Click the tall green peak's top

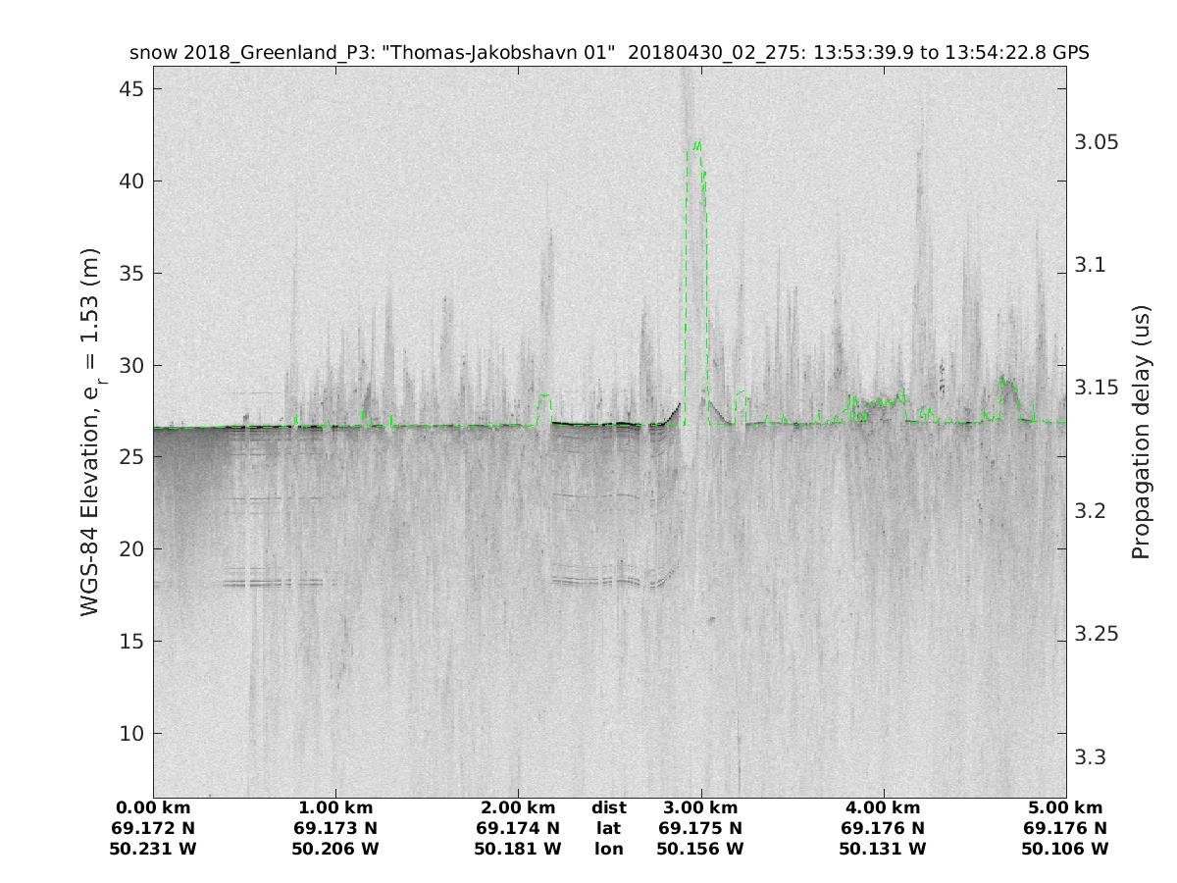(697, 144)
